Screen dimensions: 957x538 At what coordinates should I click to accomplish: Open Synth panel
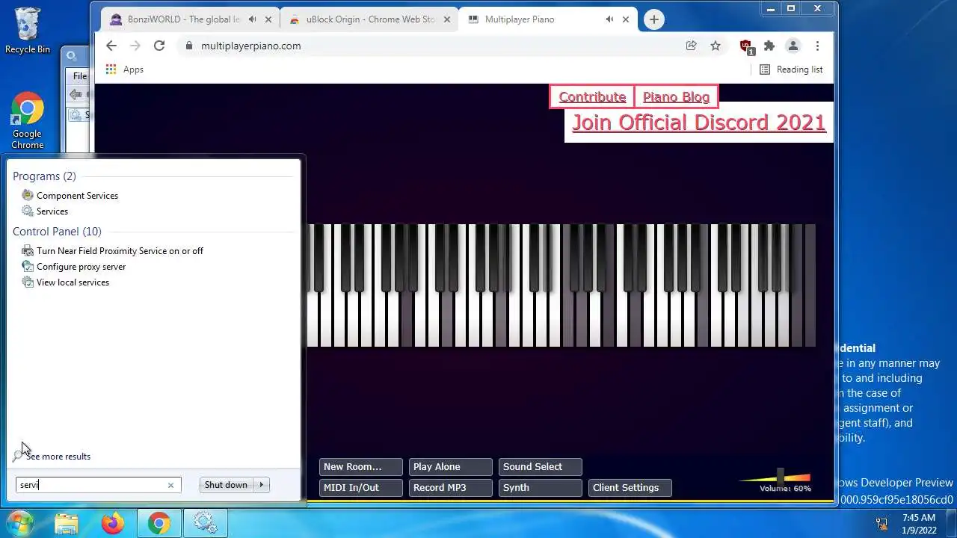541,488
